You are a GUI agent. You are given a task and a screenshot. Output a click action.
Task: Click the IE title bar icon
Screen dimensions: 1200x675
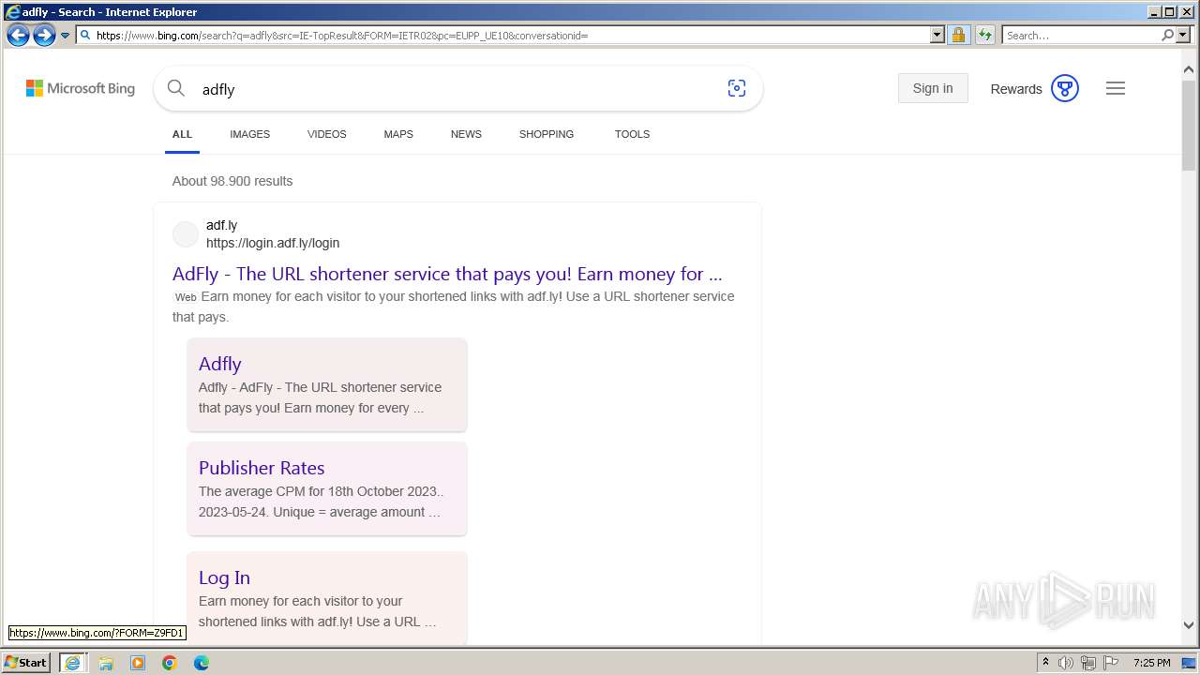click(12, 11)
